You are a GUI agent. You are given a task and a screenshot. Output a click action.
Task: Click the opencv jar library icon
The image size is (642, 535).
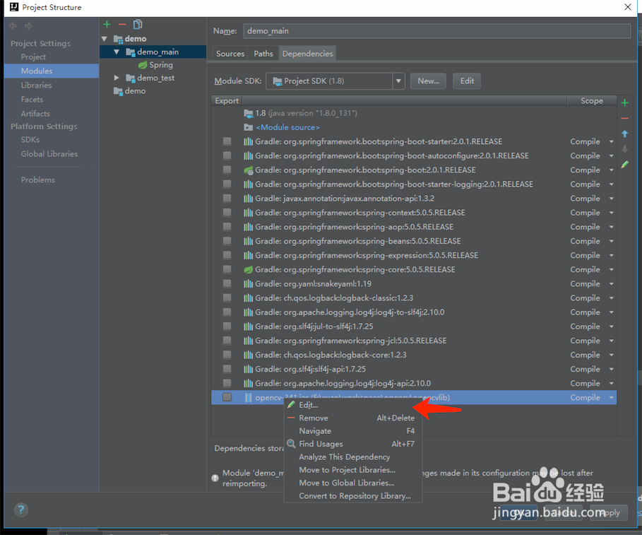[248, 397]
